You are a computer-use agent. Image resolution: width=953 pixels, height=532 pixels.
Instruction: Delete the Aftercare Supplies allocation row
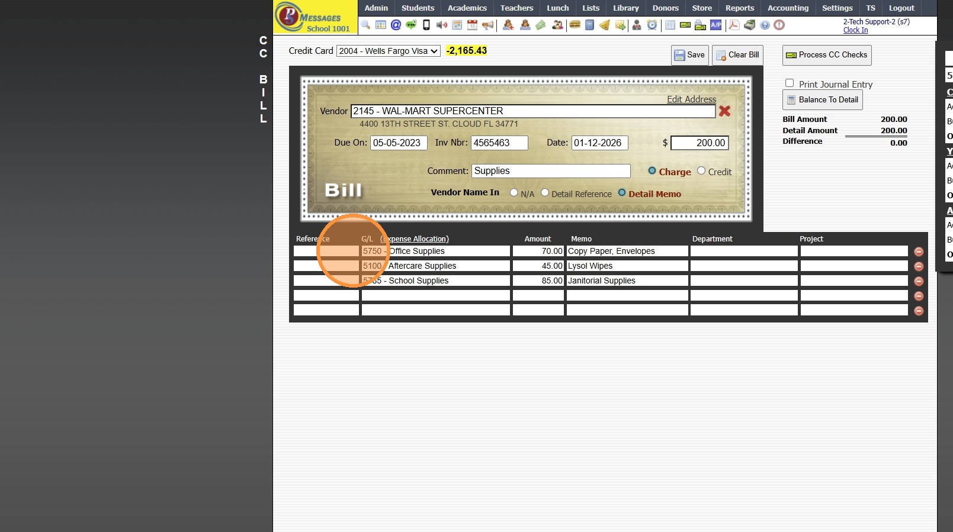[x=919, y=266]
